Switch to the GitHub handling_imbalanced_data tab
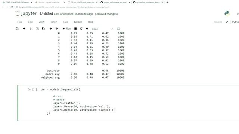239x134 pixels. point(147,2)
